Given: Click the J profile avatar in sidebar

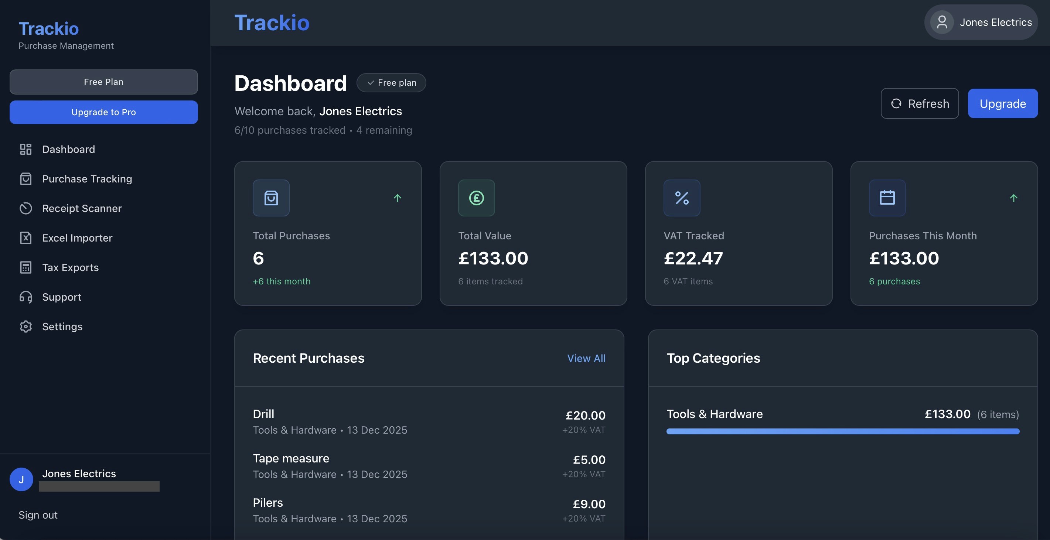Looking at the screenshot, I should tap(21, 479).
